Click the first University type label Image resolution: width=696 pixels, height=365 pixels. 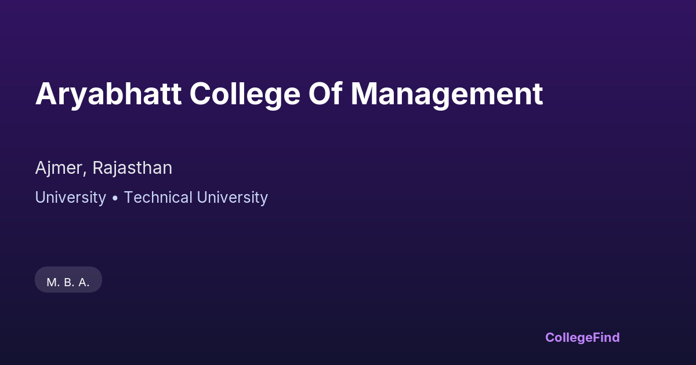point(70,198)
